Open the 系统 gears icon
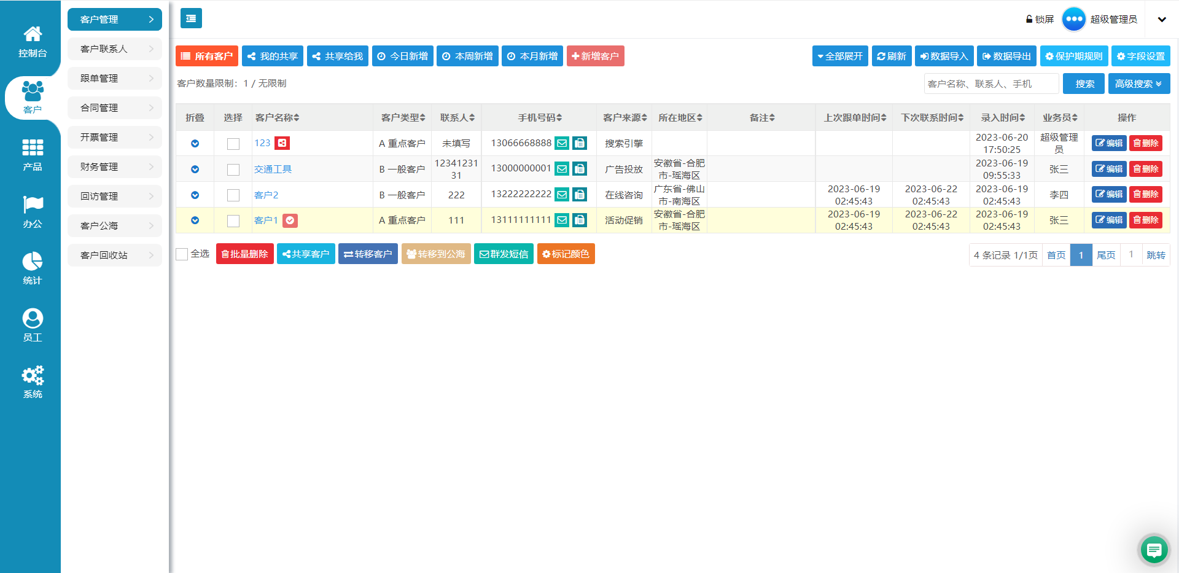 coord(33,375)
